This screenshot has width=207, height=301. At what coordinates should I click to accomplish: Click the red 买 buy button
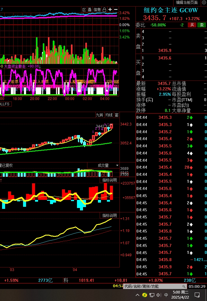pos(192,25)
